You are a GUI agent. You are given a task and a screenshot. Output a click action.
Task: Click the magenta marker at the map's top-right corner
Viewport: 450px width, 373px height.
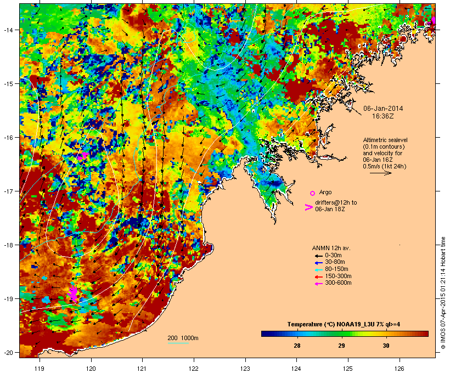point(434,20)
